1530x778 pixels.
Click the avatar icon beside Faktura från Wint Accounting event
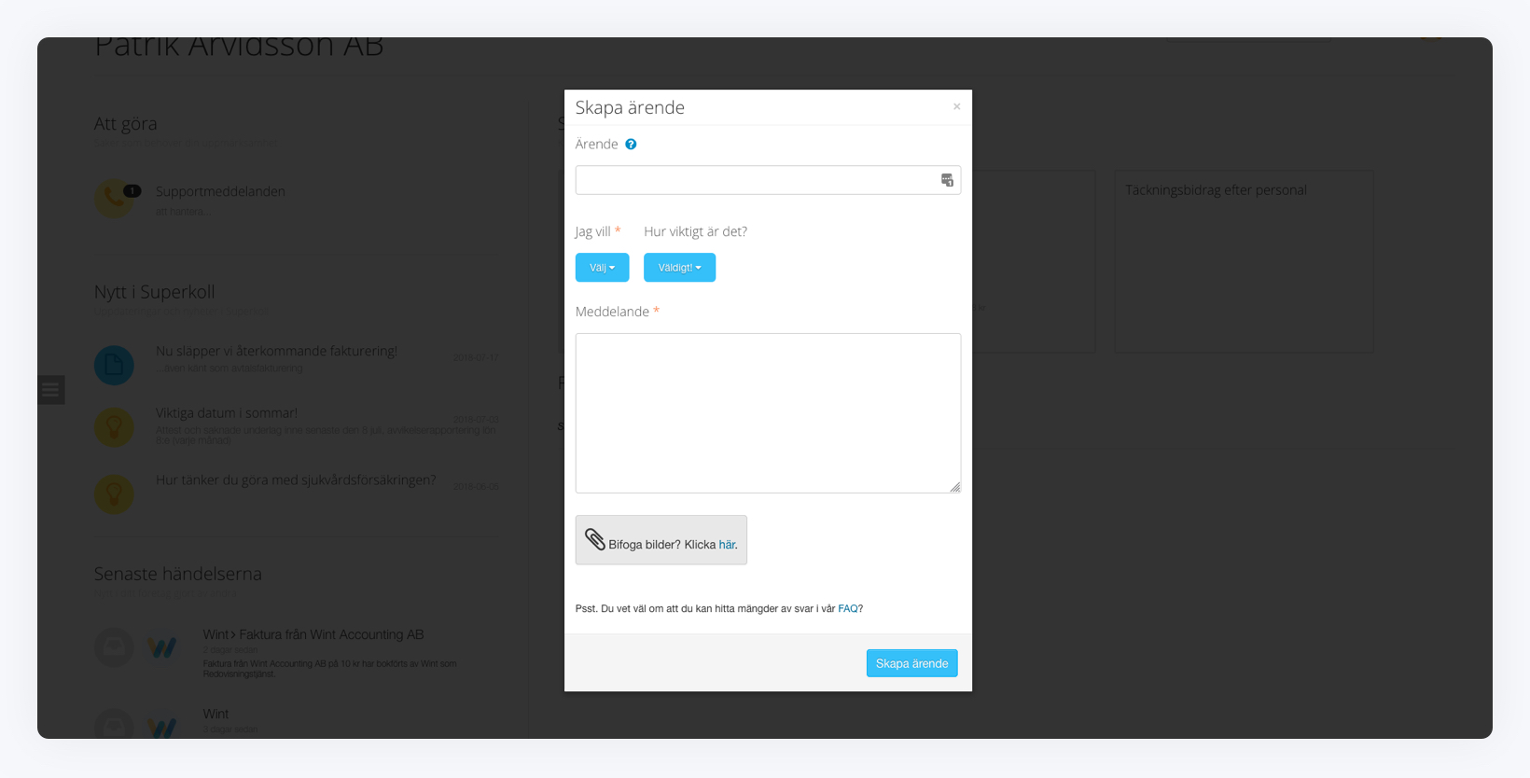coord(114,647)
